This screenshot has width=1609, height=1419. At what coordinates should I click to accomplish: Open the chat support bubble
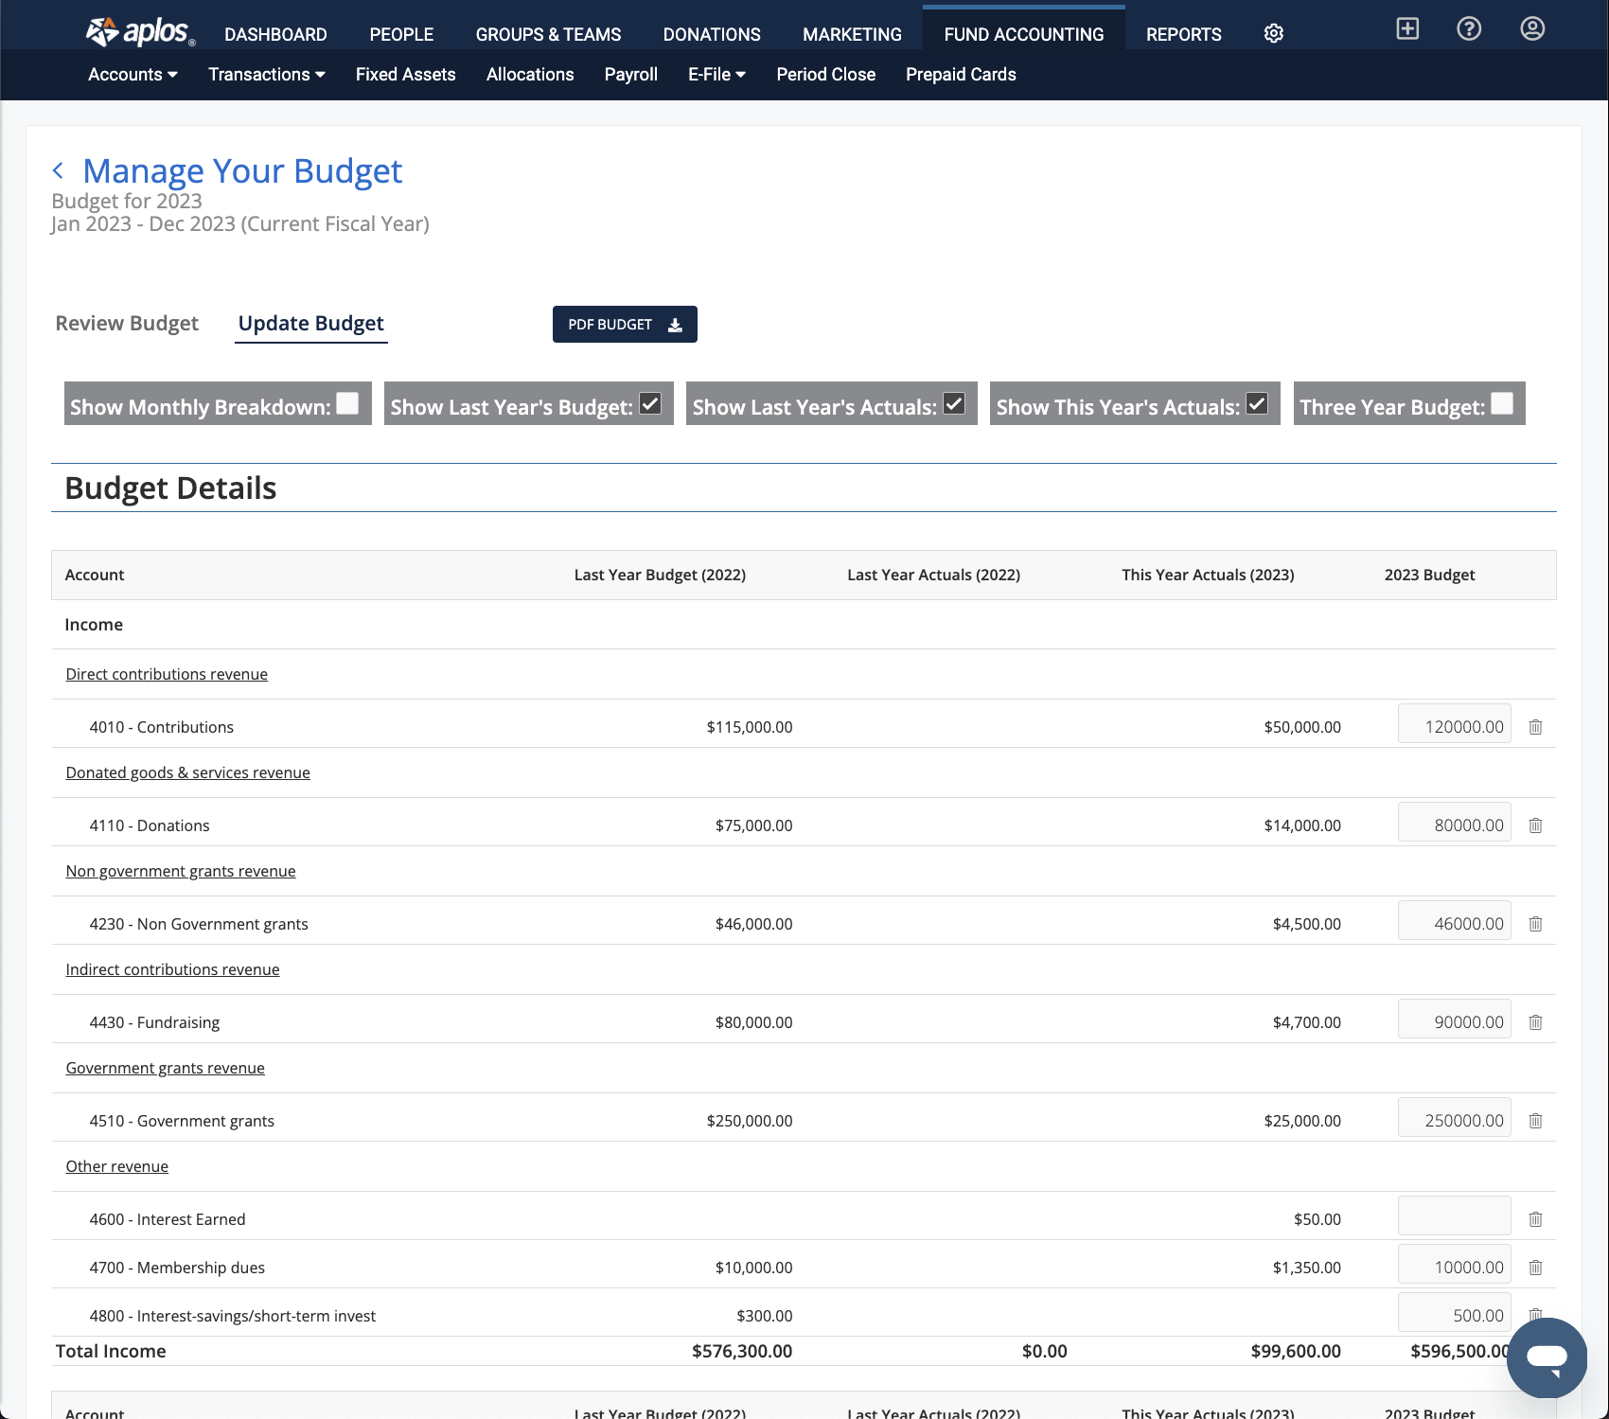click(x=1547, y=1357)
